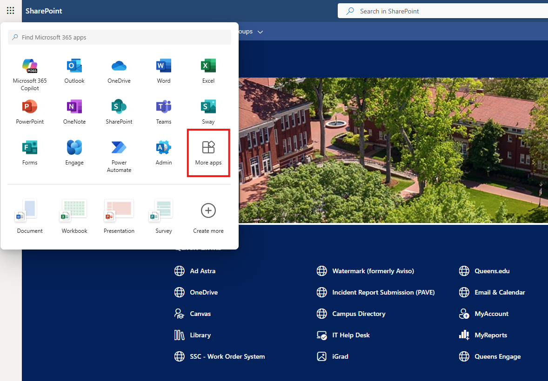548x381 pixels.
Task: Open Campus Directory link
Action: tap(359, 314)
